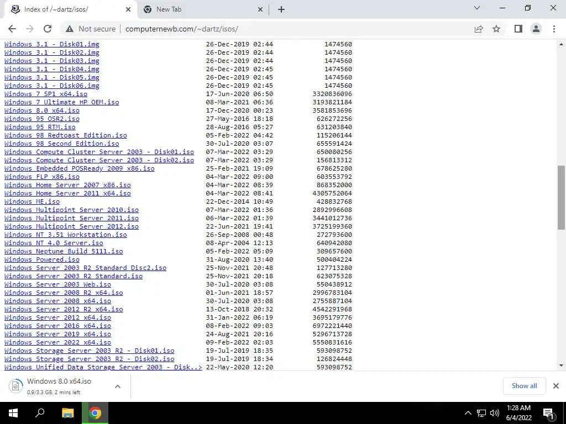Open Windows Multipoint Server 2012.iso
Screen dimensions: 566x424
71,227
